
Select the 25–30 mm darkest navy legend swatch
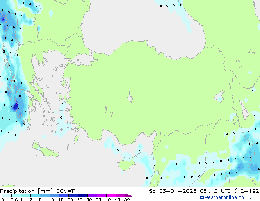(x=83, y=196)
